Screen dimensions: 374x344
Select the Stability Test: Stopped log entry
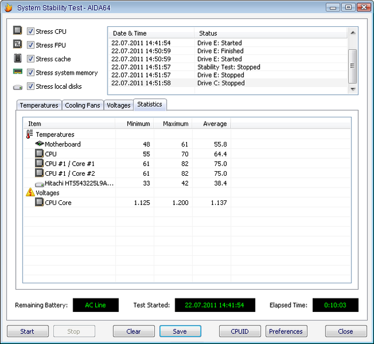click(228, 67)
